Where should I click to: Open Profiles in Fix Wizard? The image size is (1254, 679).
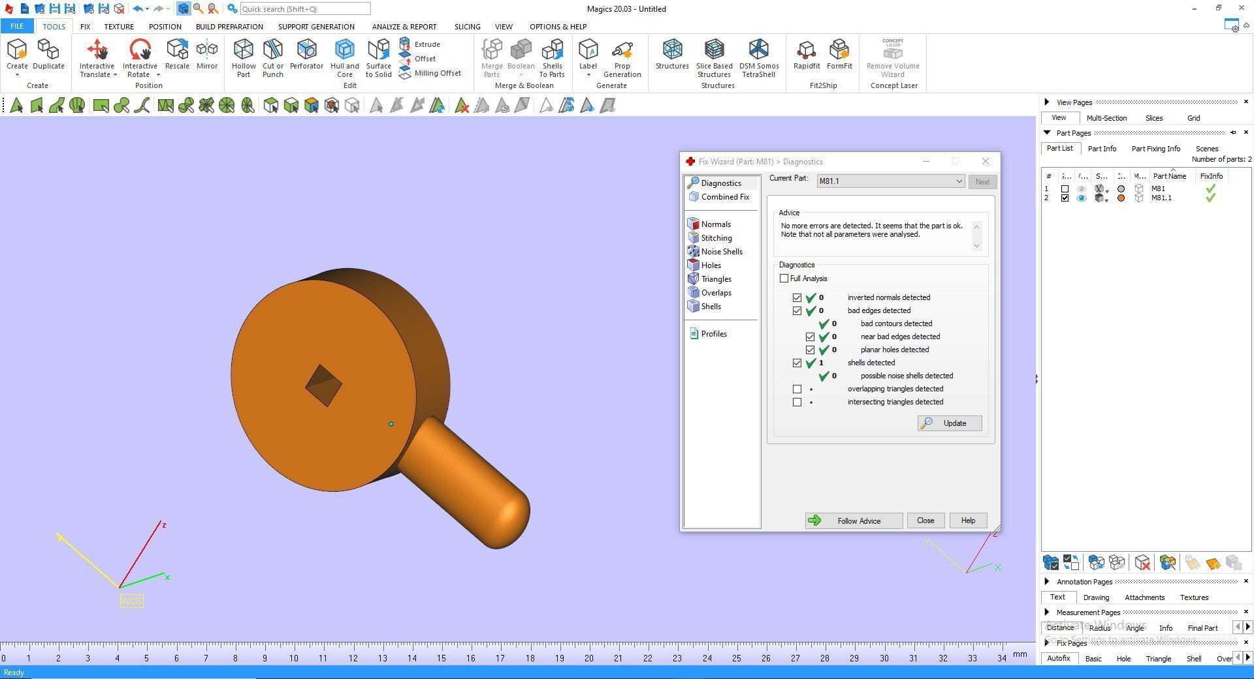708,334
